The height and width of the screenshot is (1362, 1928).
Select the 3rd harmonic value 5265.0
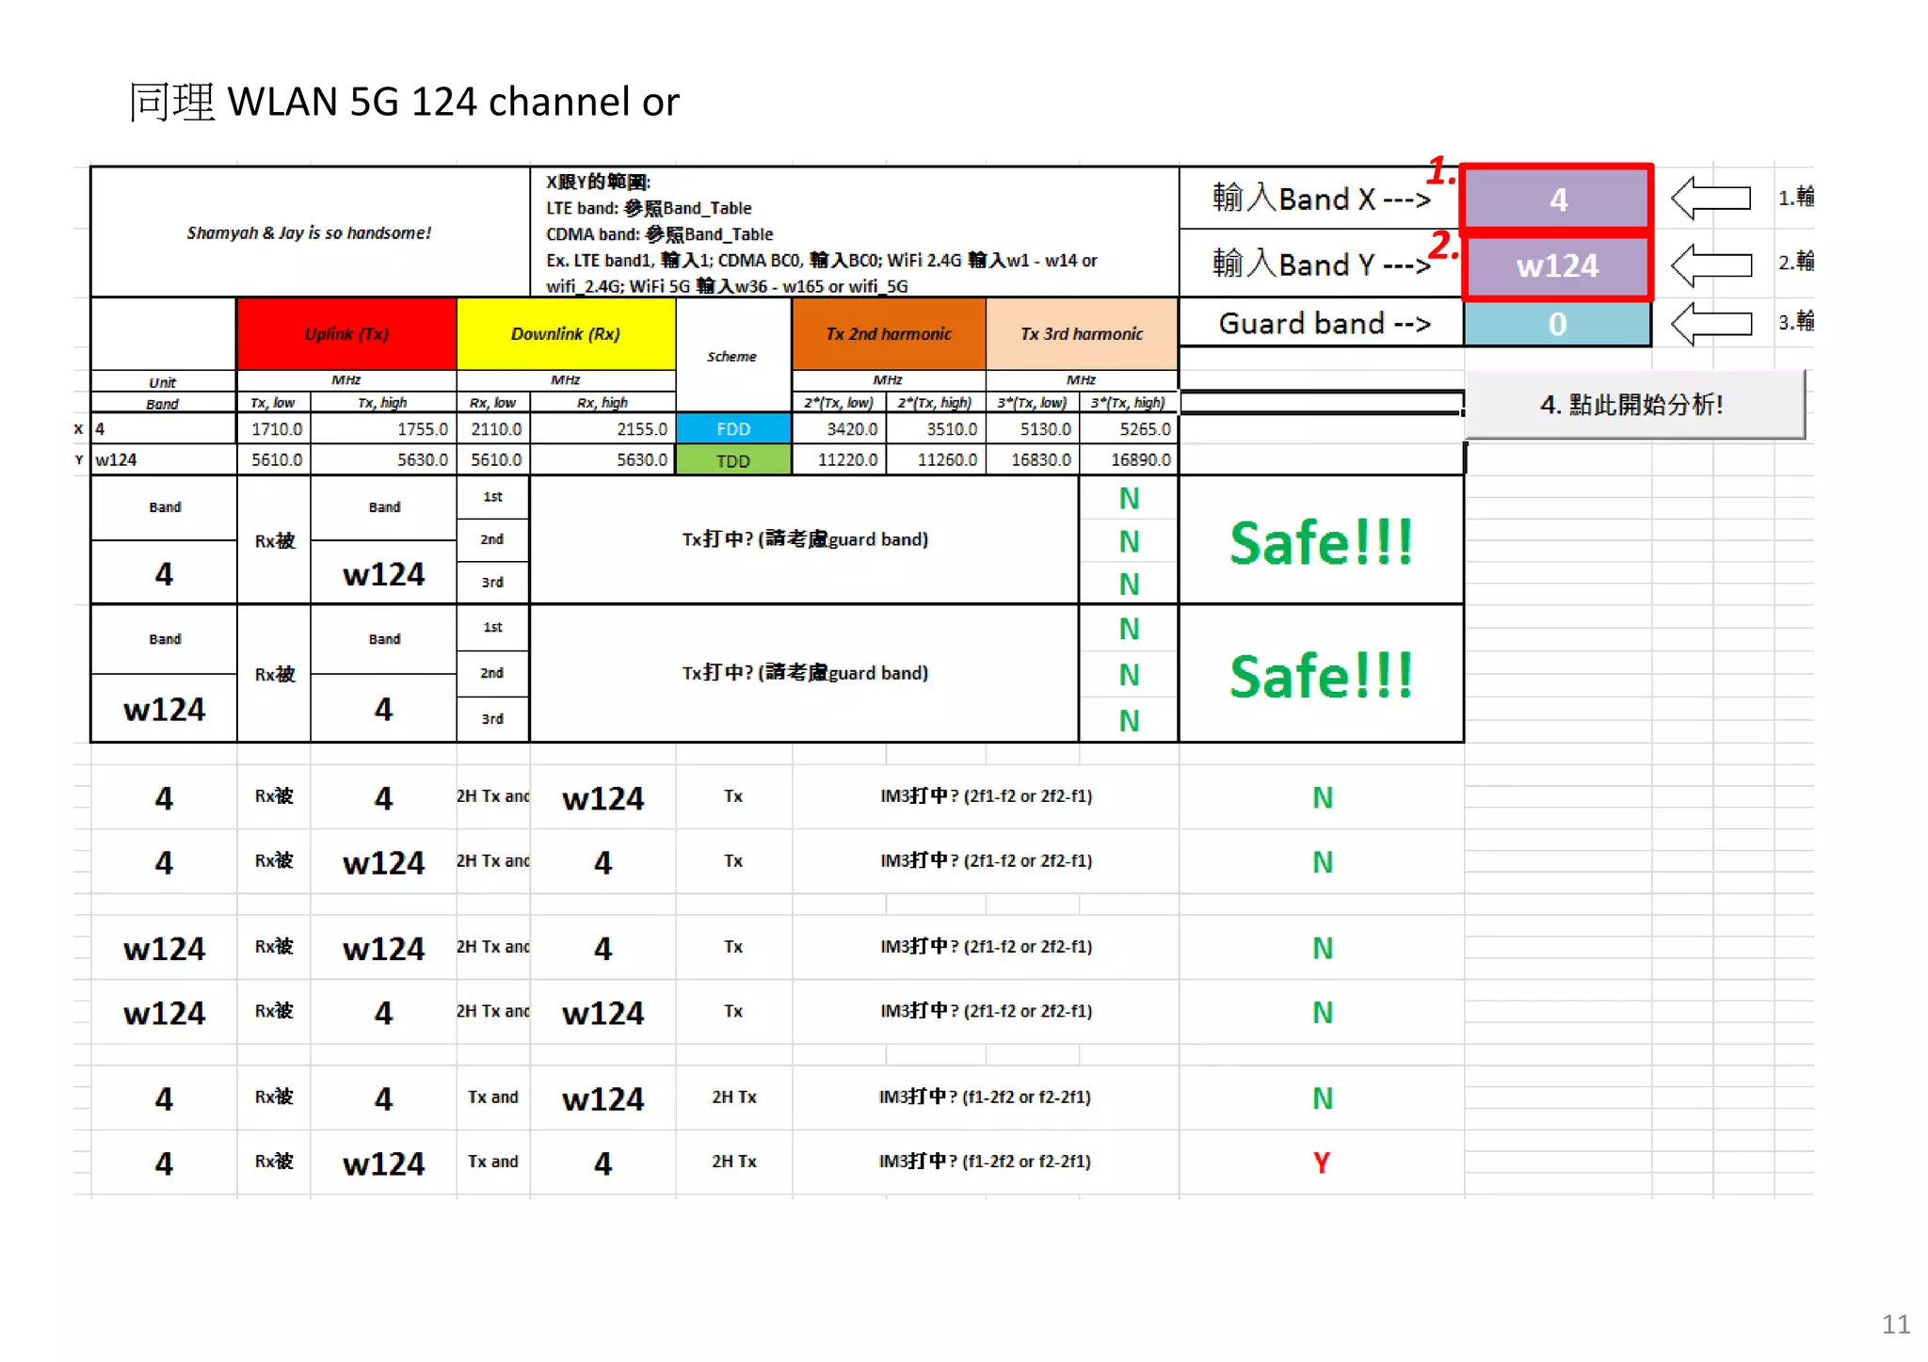[1129, 429]
